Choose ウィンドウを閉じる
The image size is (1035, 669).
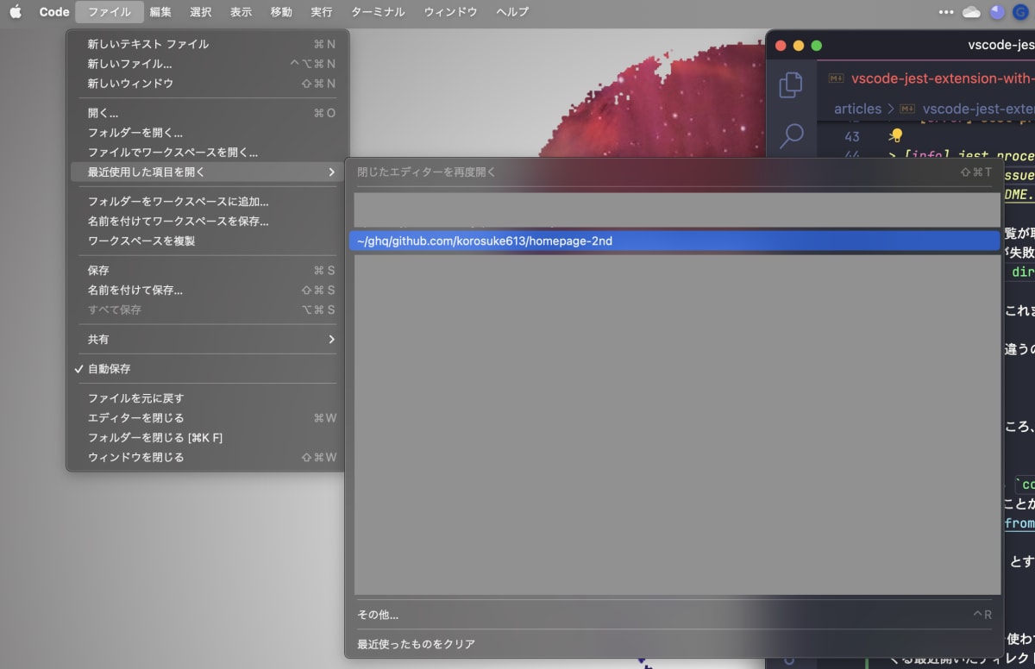[x=207, y=458]
